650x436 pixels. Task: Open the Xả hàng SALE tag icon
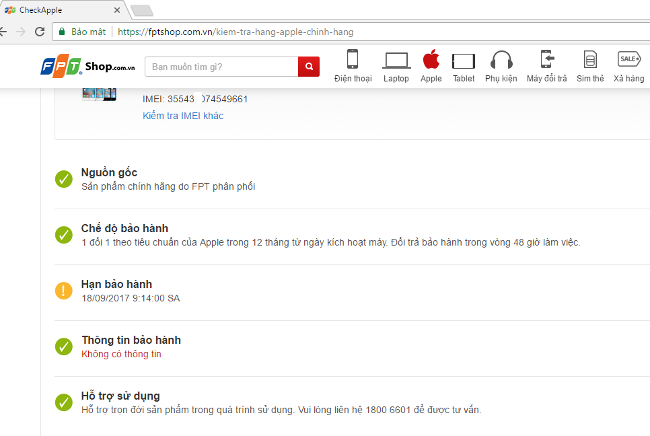point(629,59)
